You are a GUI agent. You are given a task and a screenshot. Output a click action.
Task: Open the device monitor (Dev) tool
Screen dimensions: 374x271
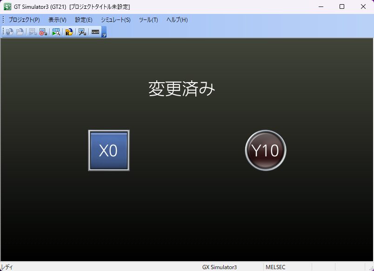click(56, 32)
